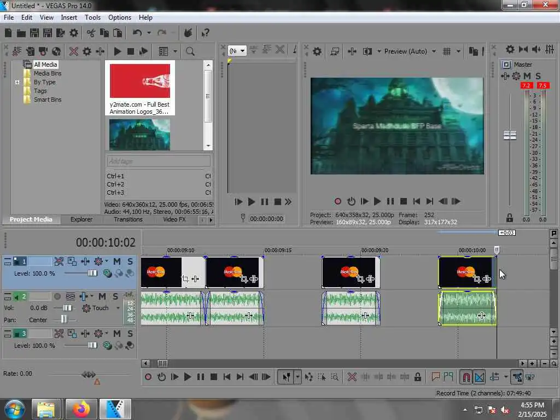Search media bins with magnifier icon
The width and height of the screenshot is (560, 420).
point(190,51)
